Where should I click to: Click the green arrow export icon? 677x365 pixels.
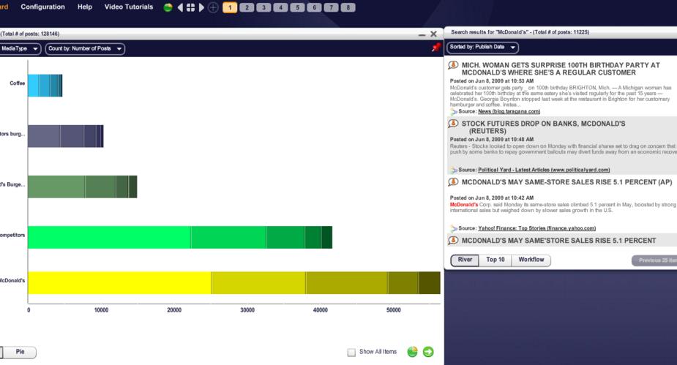click(x=428, y=352)
